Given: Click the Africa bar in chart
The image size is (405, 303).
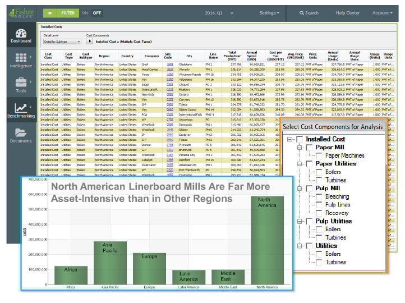Looking at the screenshot, I should tap(71, 276).
